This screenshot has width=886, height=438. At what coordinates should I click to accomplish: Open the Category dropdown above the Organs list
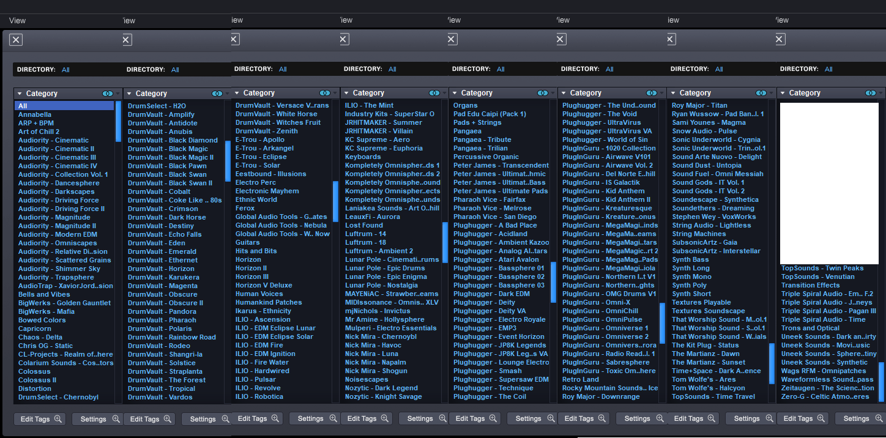click(472, 93)
